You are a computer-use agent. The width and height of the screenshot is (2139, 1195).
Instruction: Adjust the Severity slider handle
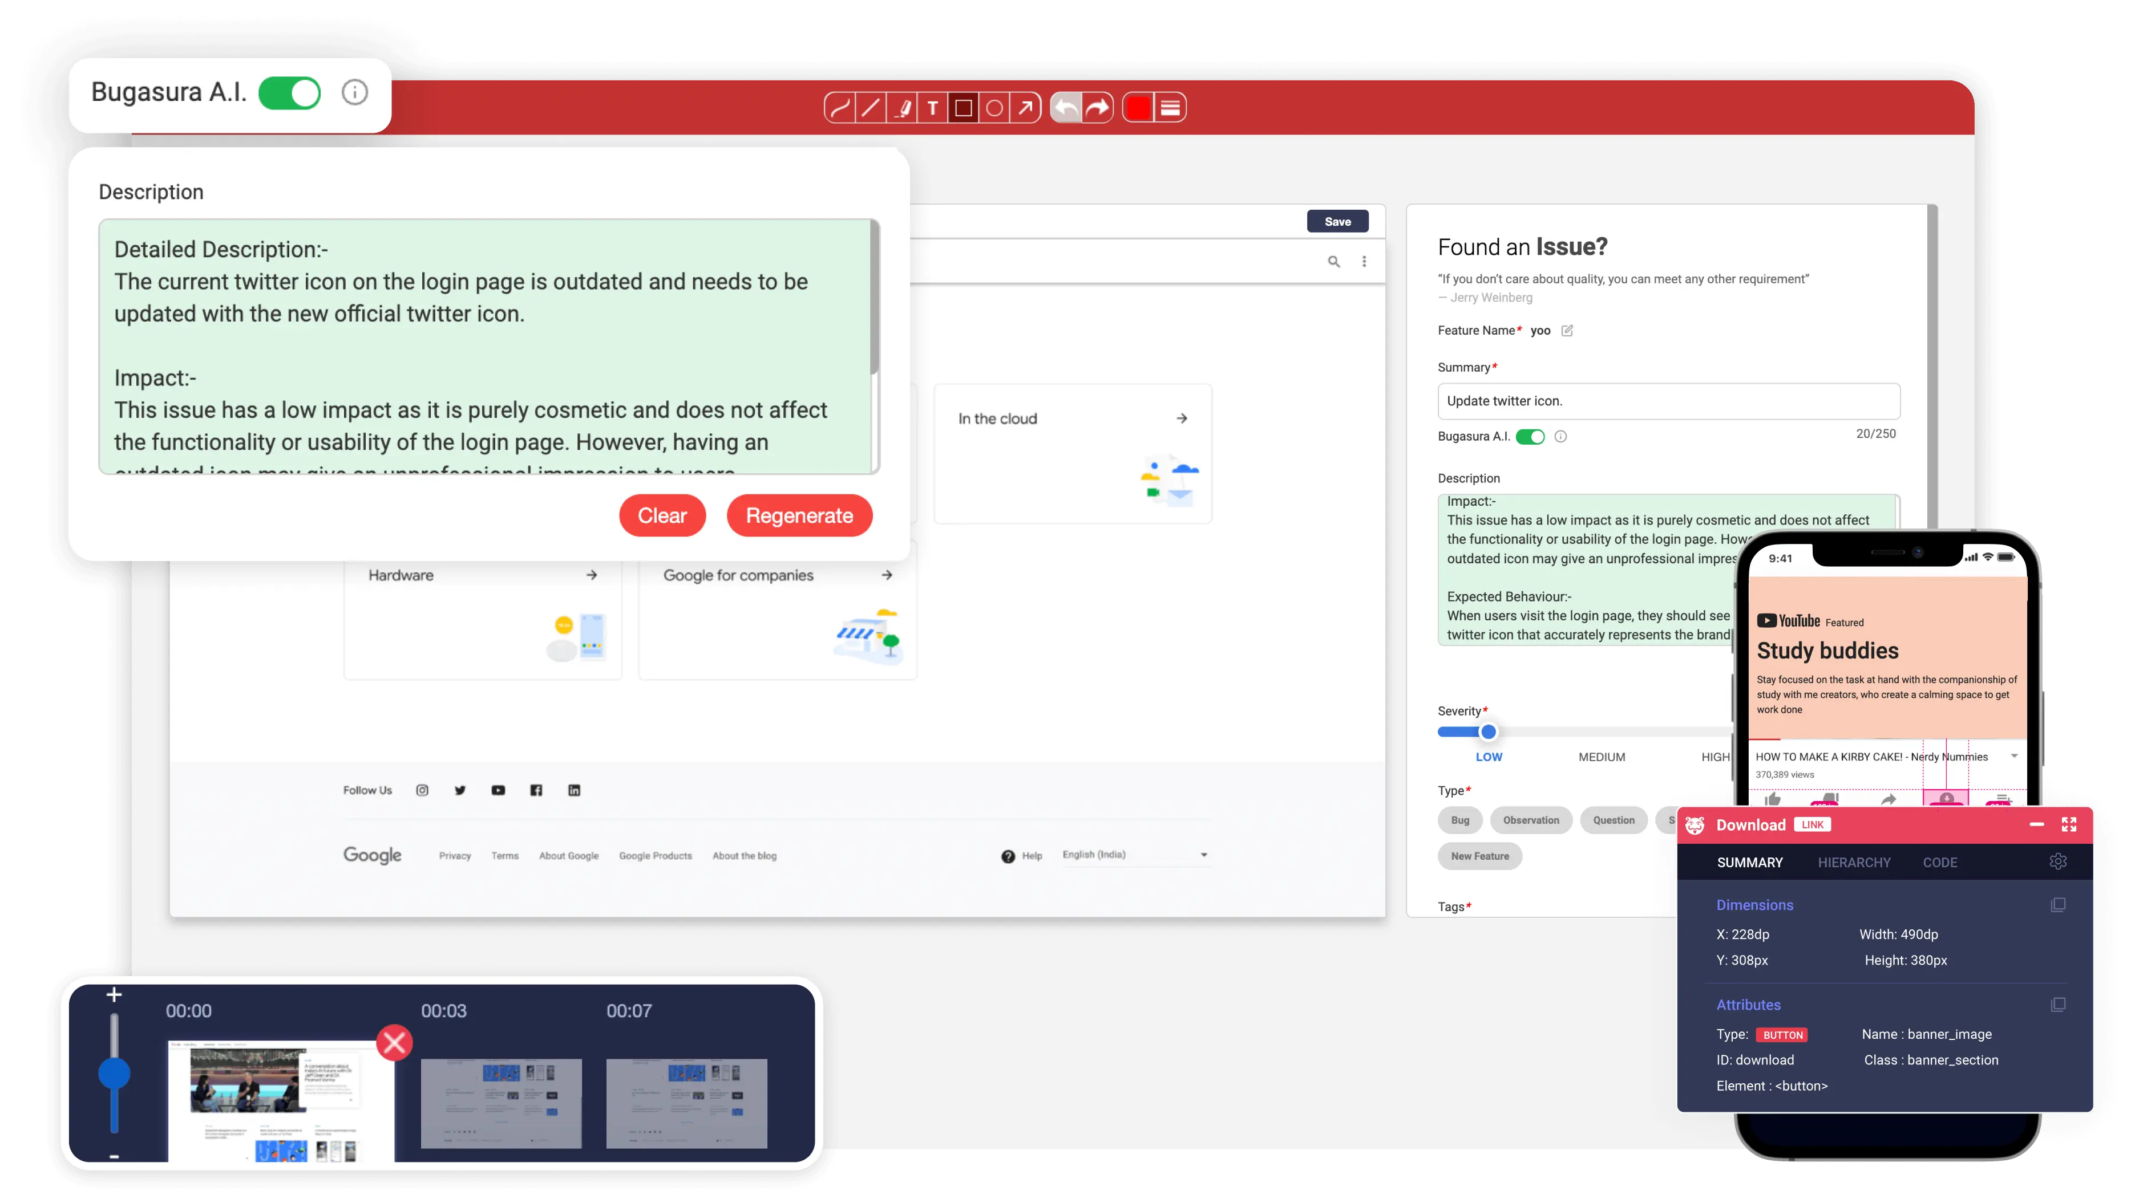click(x=1488, y=732)
